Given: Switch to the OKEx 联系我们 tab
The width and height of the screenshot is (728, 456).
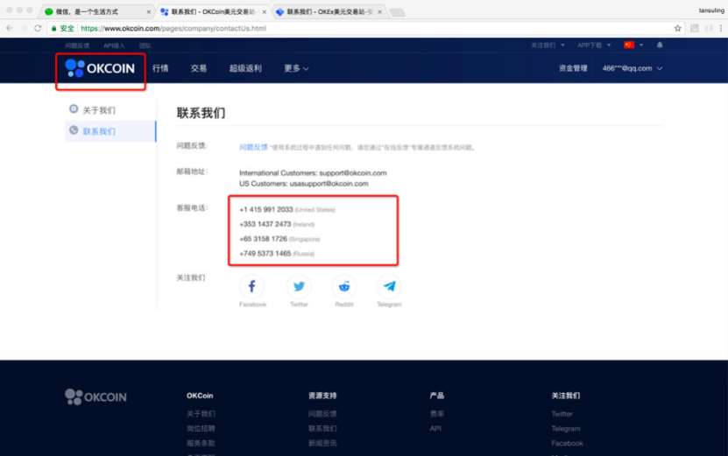Looking at the screenshot, I should pyautogui.click(x=329, y=12).
